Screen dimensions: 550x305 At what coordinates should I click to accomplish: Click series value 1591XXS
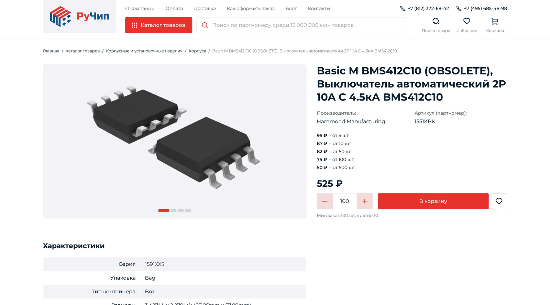click(155, 264)
